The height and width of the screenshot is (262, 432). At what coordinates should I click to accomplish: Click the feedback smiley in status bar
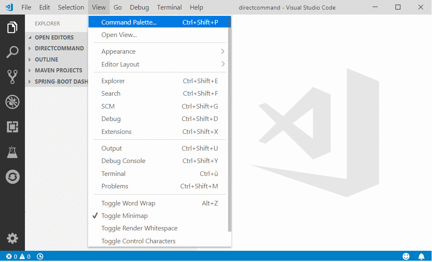(x=406, y=257)
